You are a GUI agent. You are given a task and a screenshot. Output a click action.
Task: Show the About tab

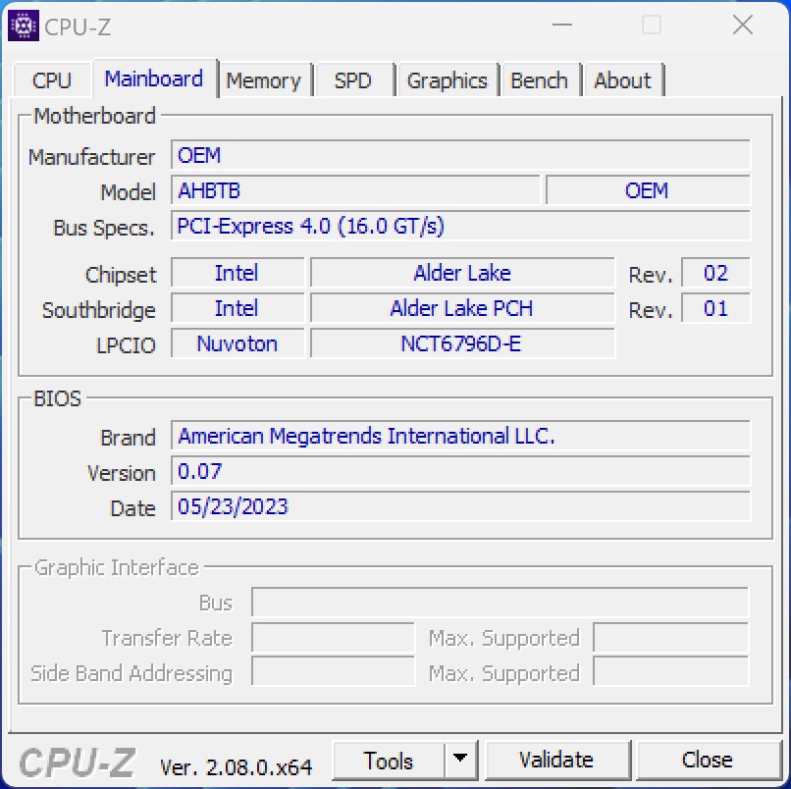622,80
